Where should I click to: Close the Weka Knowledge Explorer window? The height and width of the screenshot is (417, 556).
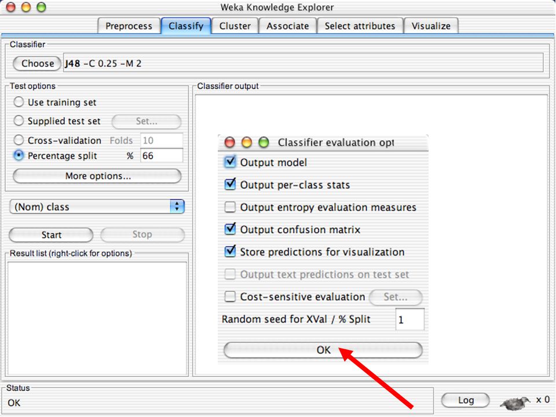[x=10, y=7]
